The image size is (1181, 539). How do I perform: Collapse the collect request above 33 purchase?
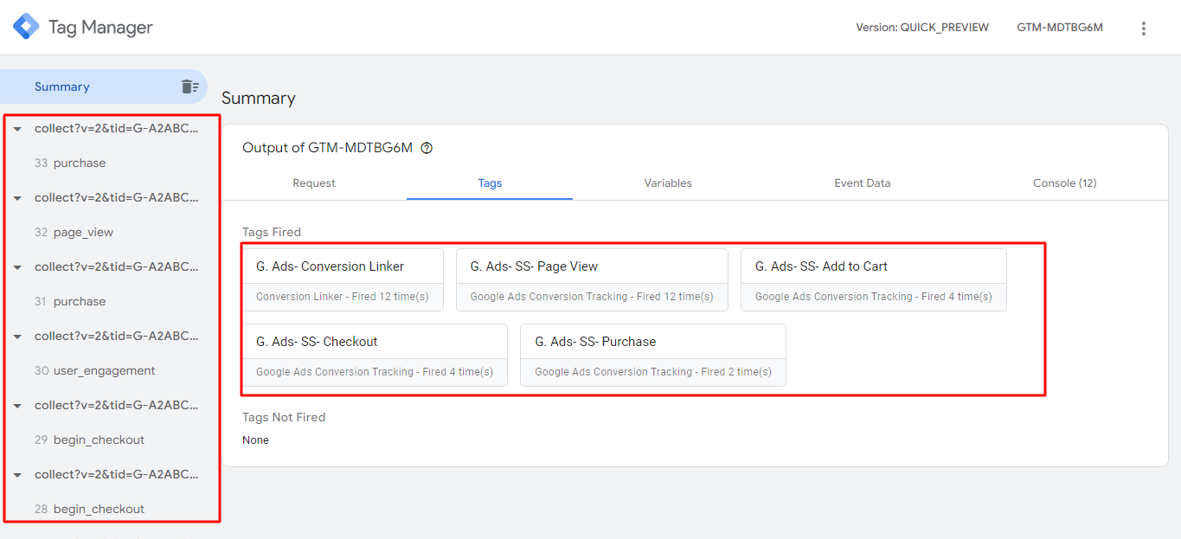click(x=17, y=128)
